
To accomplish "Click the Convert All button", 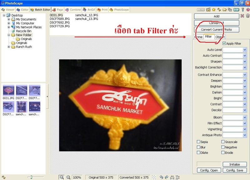I will tap(217, 23).
